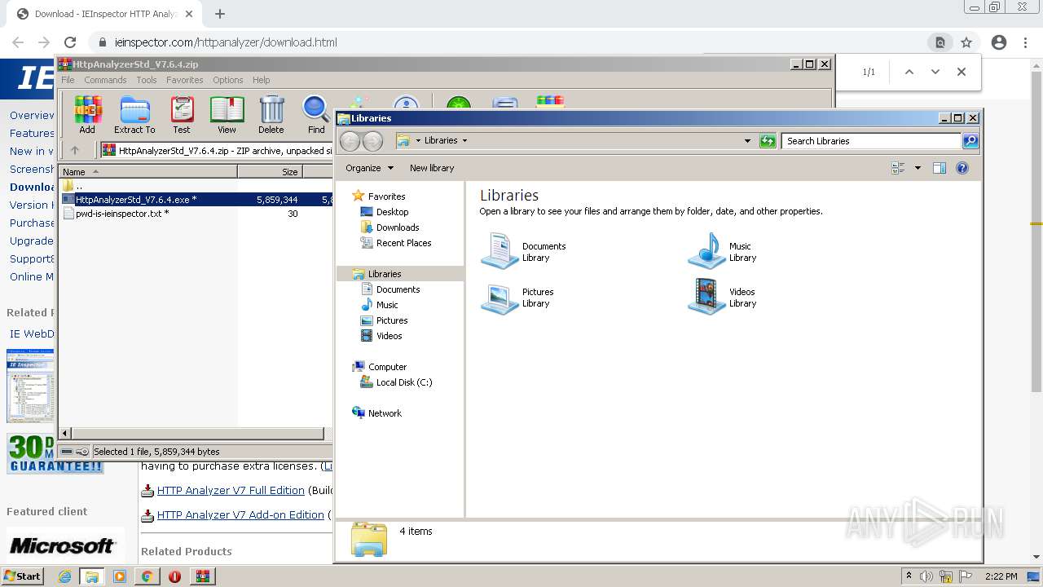1043x587 pixels.
Task: Open the WinRAR Options menu
Action: (x=228, y=80)
